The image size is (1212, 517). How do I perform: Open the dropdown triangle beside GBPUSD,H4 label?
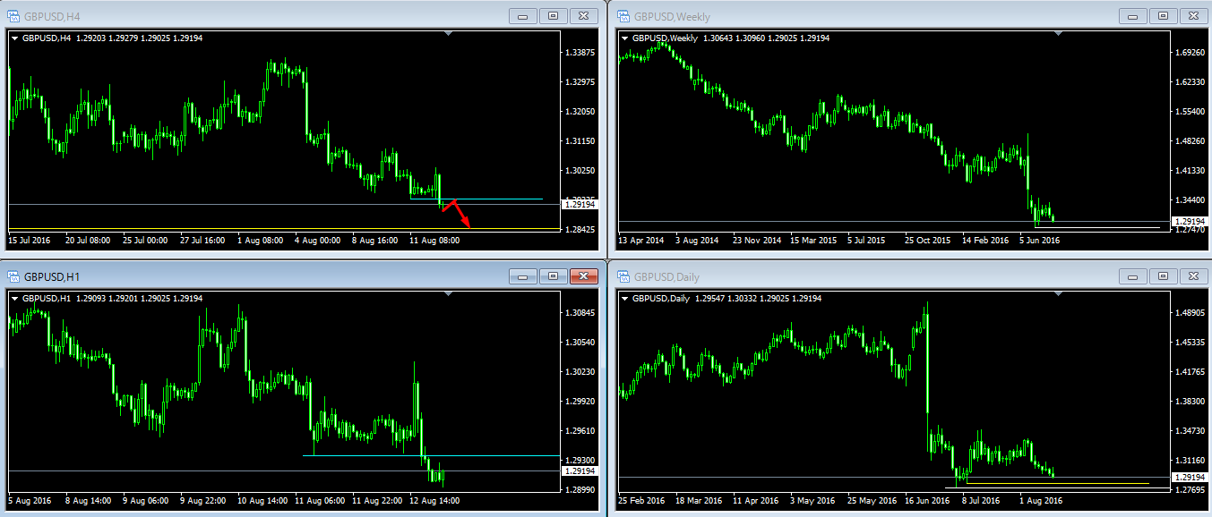coord(14,38)
